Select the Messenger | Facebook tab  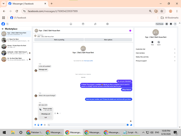click(x=28, y=4)
